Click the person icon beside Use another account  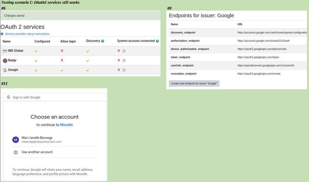pos(16,152)
